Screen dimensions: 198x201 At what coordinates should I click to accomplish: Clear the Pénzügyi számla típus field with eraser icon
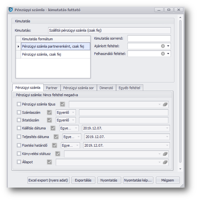[165, 104]
